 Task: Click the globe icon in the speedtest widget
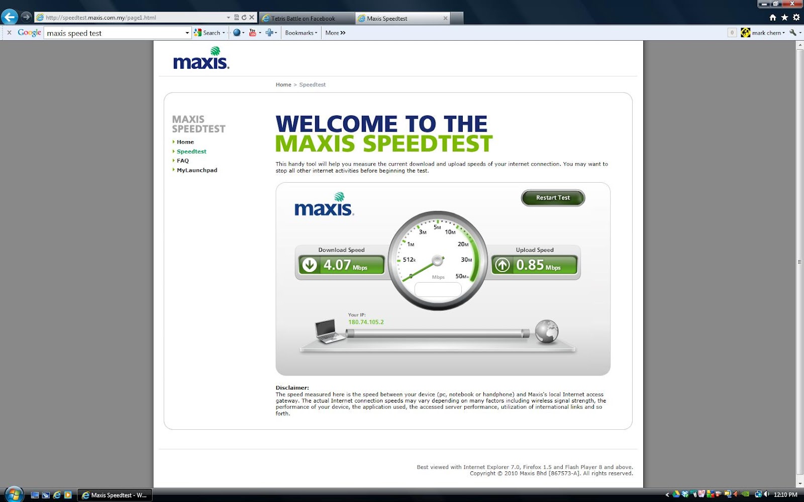pos(547,331)
